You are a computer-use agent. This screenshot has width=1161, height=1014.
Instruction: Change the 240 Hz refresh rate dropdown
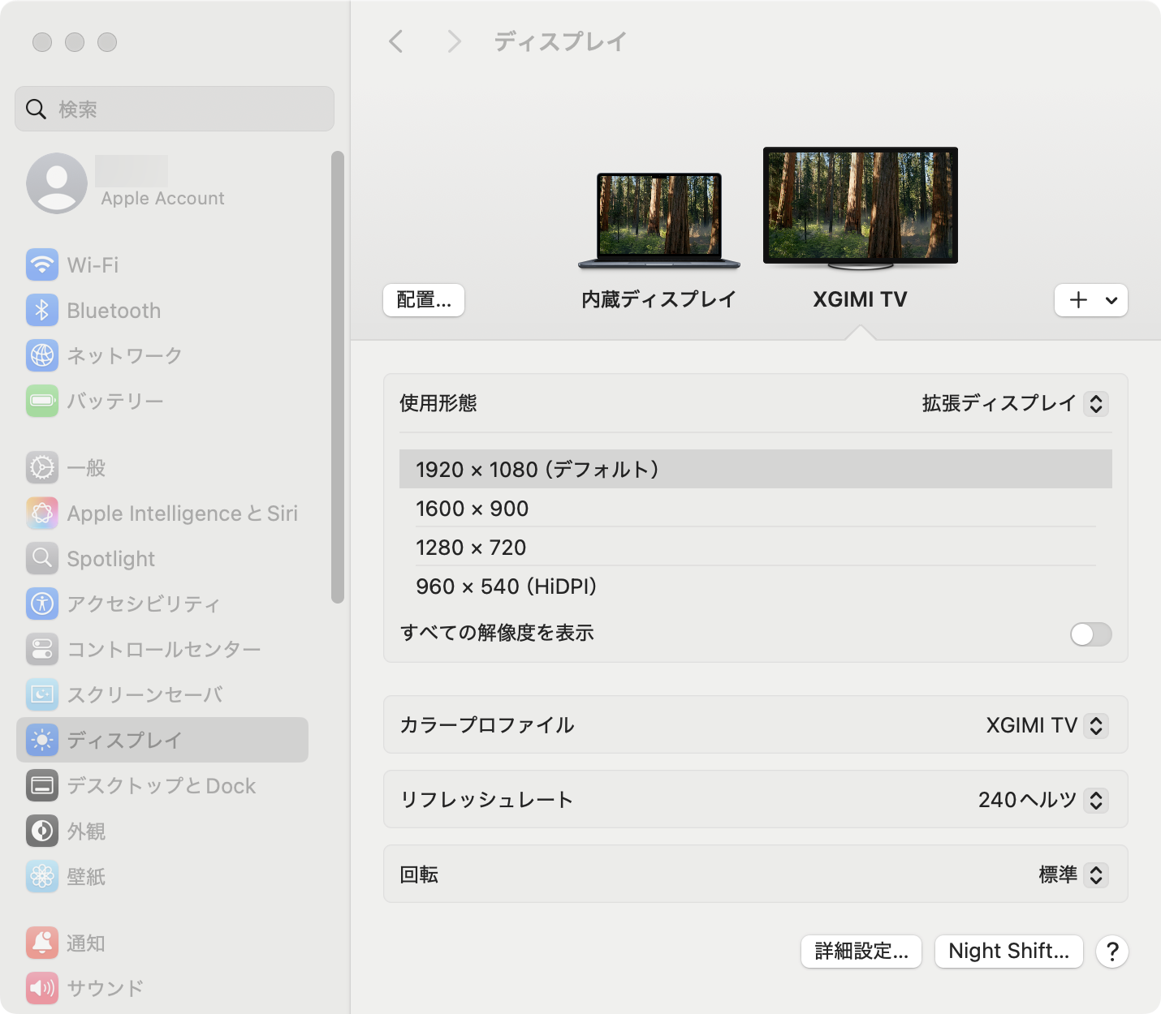click(1095, 800)
